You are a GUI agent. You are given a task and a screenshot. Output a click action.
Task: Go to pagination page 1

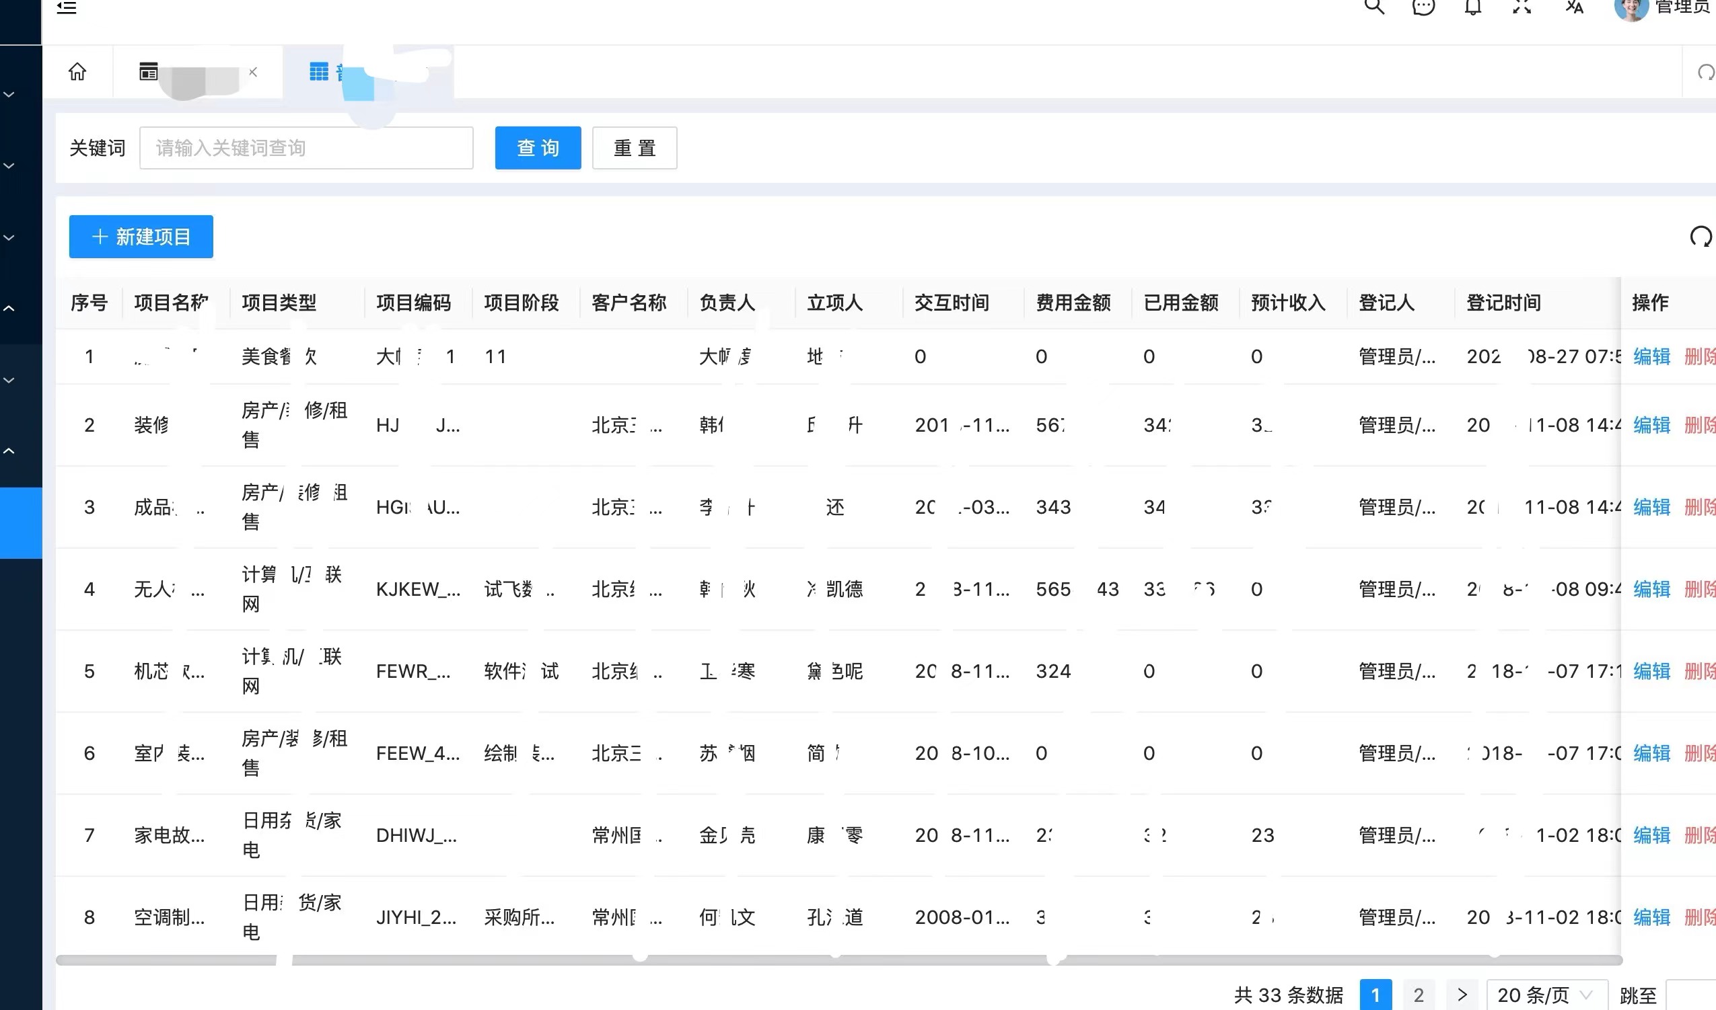1375,995
